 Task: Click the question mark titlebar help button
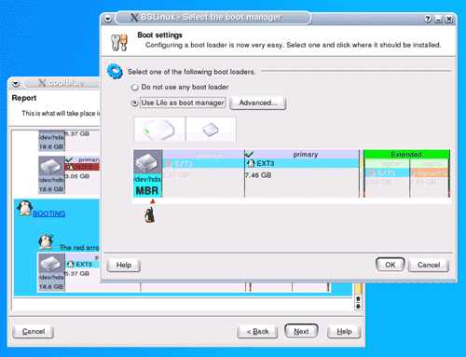click(428, 19)
